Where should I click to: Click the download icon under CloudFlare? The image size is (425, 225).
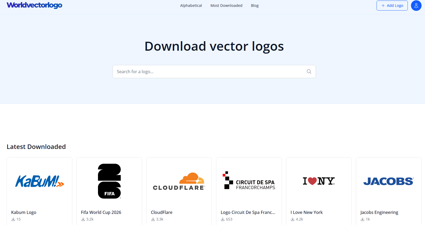pyautogui.click(x=153, y=219)
